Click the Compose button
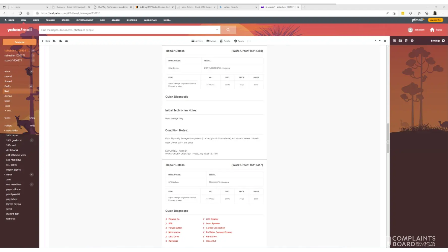This screenshot has height=252, width=448. tap(19, 42)
